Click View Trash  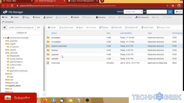147,27
